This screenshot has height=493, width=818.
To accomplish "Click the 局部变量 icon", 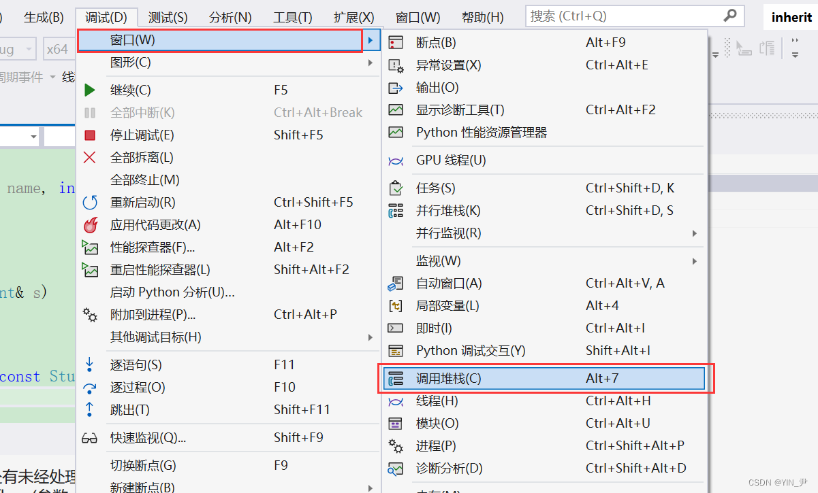I will coord(396,305).
